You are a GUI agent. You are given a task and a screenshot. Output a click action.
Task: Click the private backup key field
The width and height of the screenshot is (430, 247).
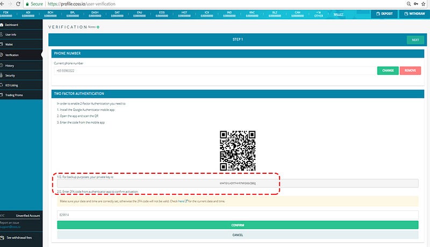[238, 184]
